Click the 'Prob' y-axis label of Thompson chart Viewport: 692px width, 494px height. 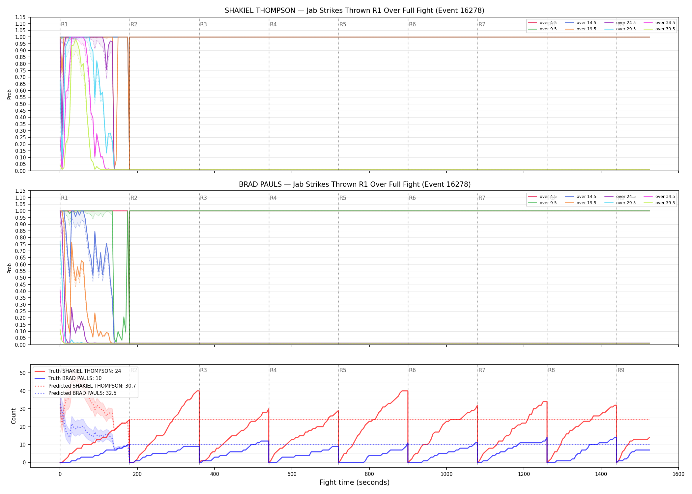(10, 95)
